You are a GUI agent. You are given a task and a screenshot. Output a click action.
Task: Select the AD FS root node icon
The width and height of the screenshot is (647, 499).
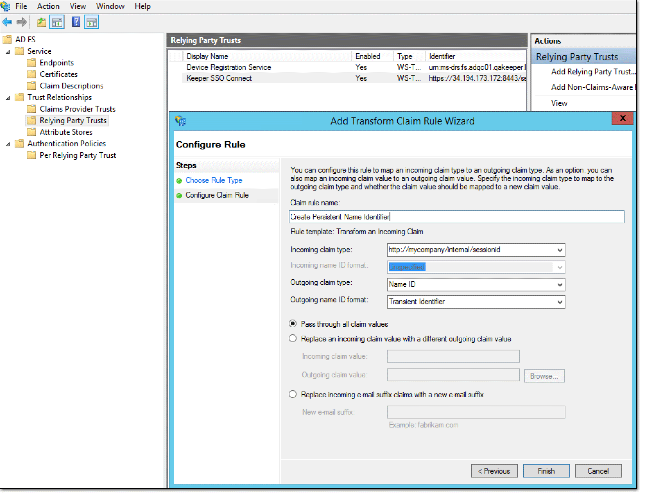(x=7, y=39)
